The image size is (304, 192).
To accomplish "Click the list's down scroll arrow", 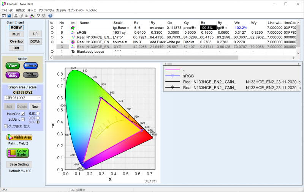I will (x=298, y=53).
